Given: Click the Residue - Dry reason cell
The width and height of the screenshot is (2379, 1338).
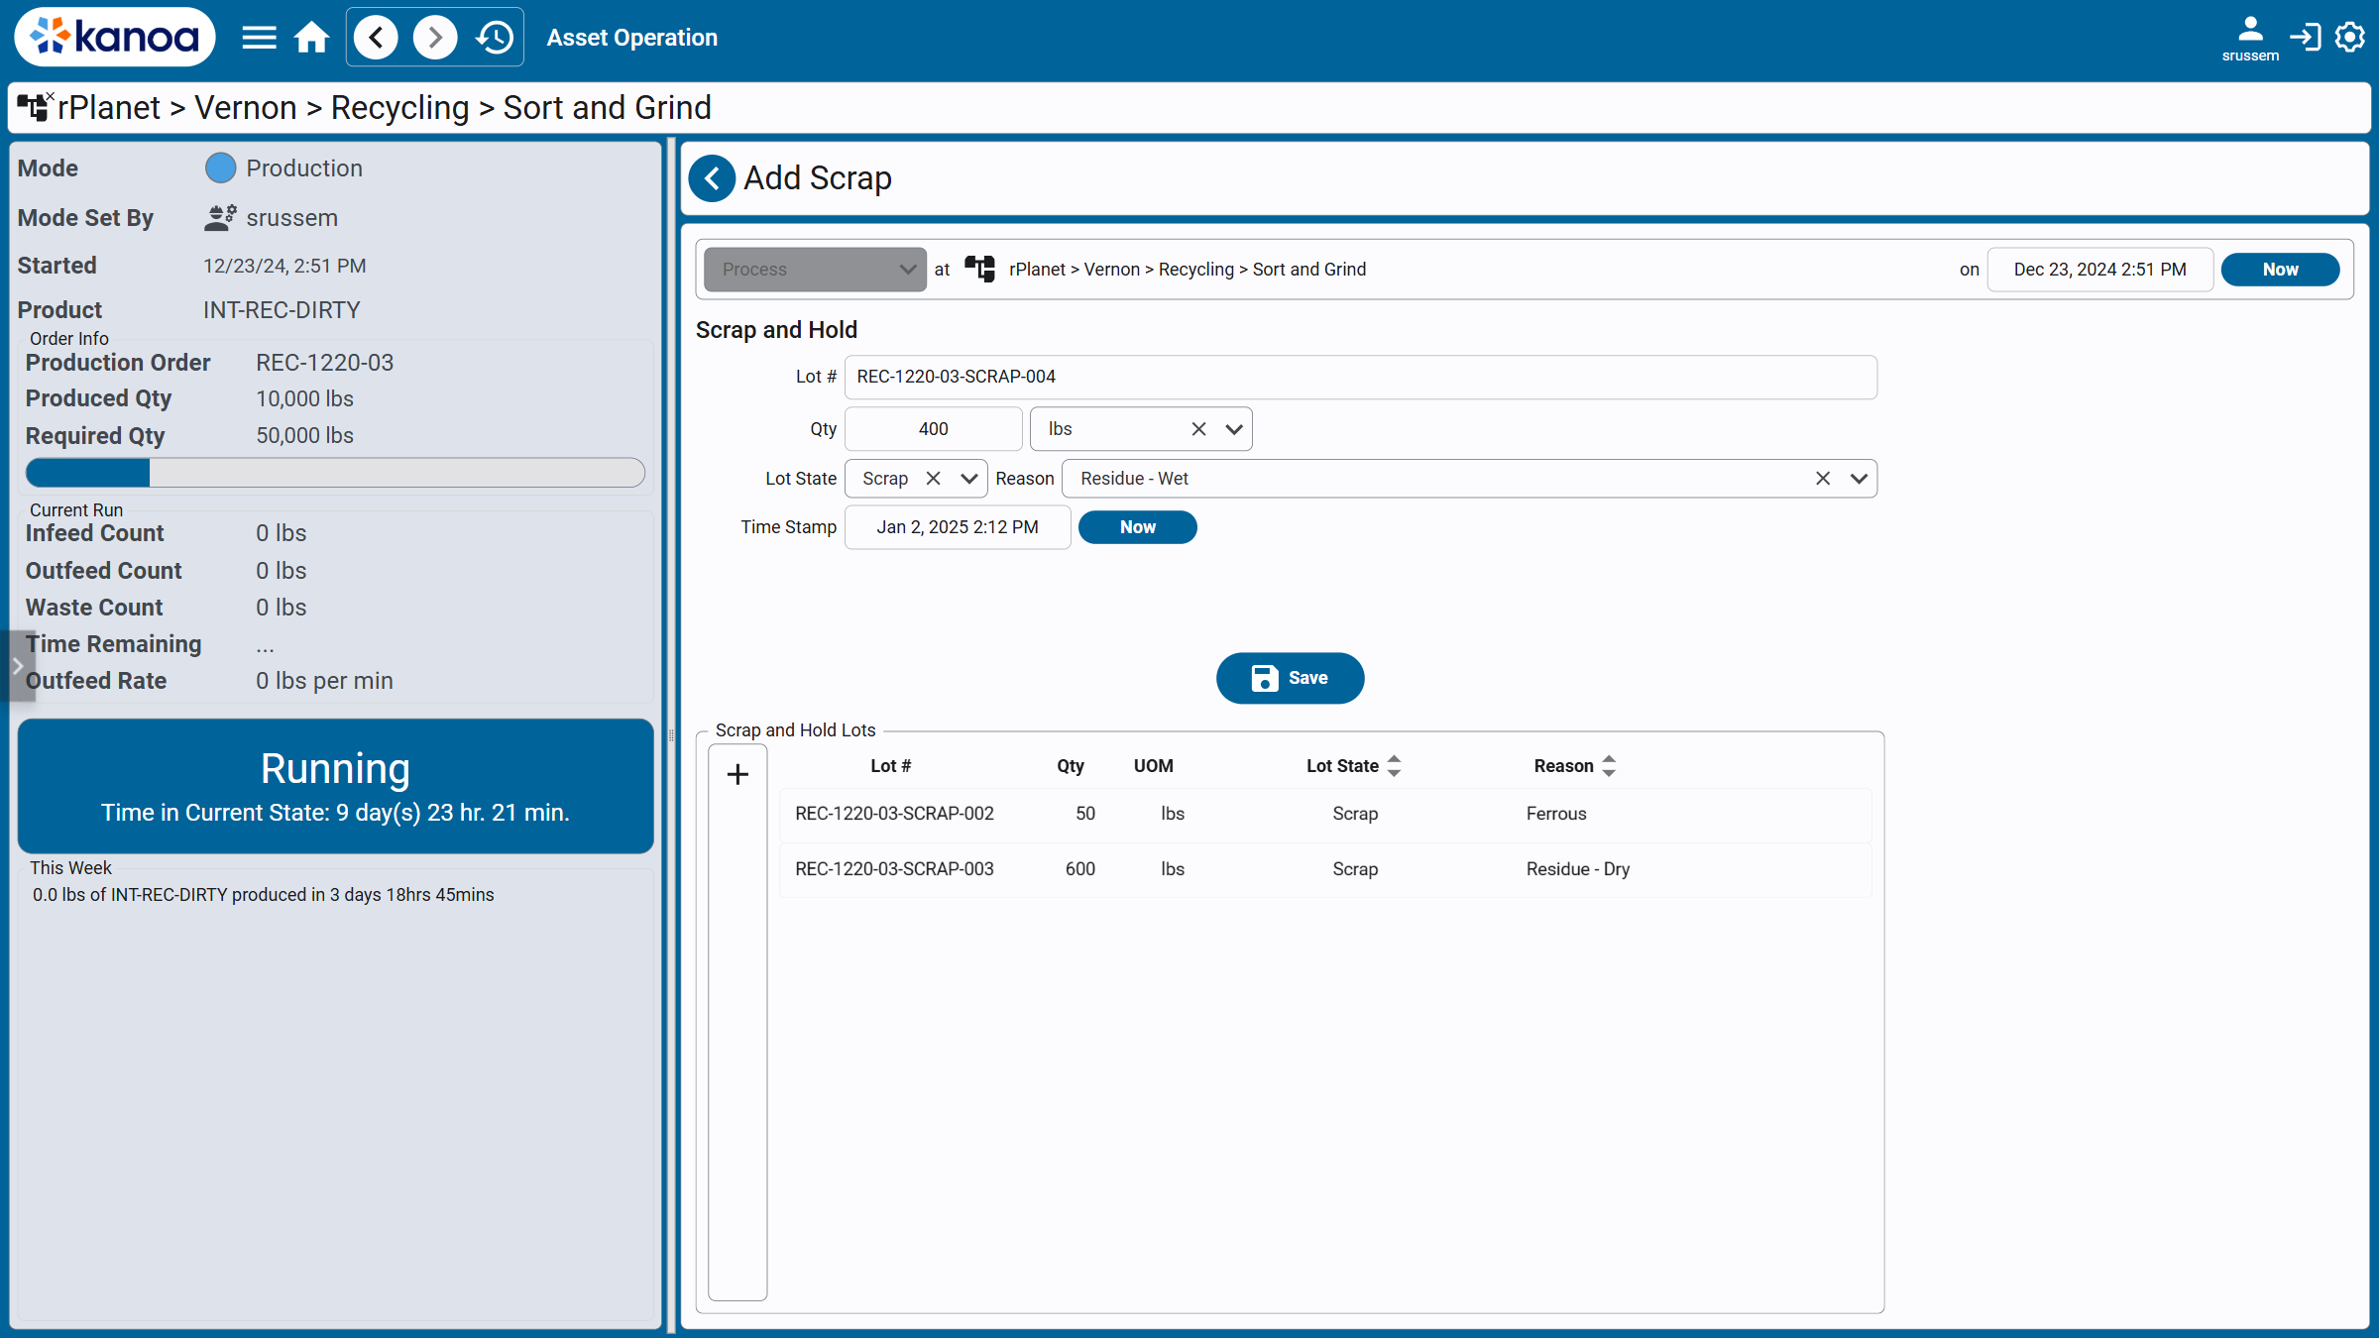Looking at the screenshot, I should click(x=1578, y=869).
